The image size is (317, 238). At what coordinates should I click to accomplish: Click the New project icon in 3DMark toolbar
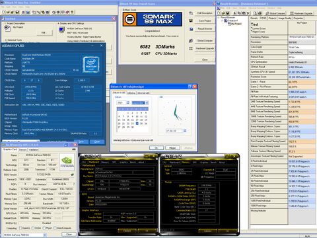coord(3,13)
